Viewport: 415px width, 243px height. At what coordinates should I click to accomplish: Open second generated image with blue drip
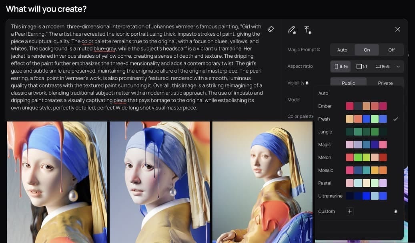tap(160, 182)
